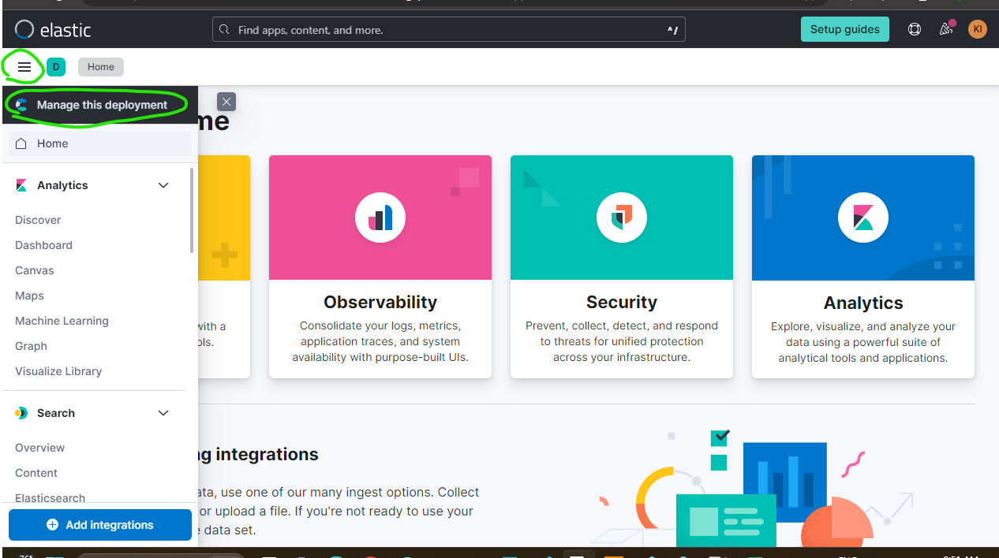Viewport: 999px width, 558px height.
Task: Click the Add integrations button
Action: [x=99, y=525]
